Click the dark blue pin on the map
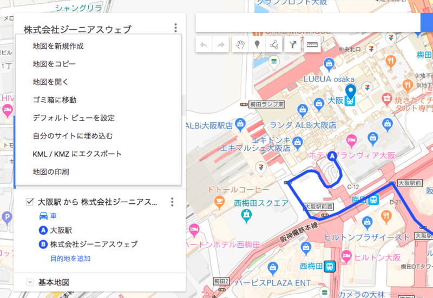Image resolution: width=433 pixels, height=298 pixels. pos(351,92)
